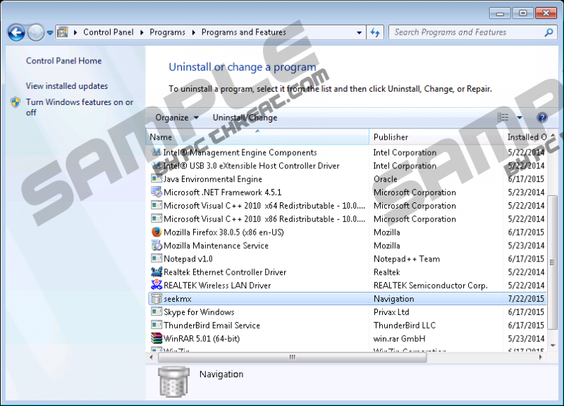Click the Back navigation arrow button
The image size is (564, 406).
[16, 32]
